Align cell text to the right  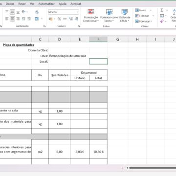(x=18, y=19)
